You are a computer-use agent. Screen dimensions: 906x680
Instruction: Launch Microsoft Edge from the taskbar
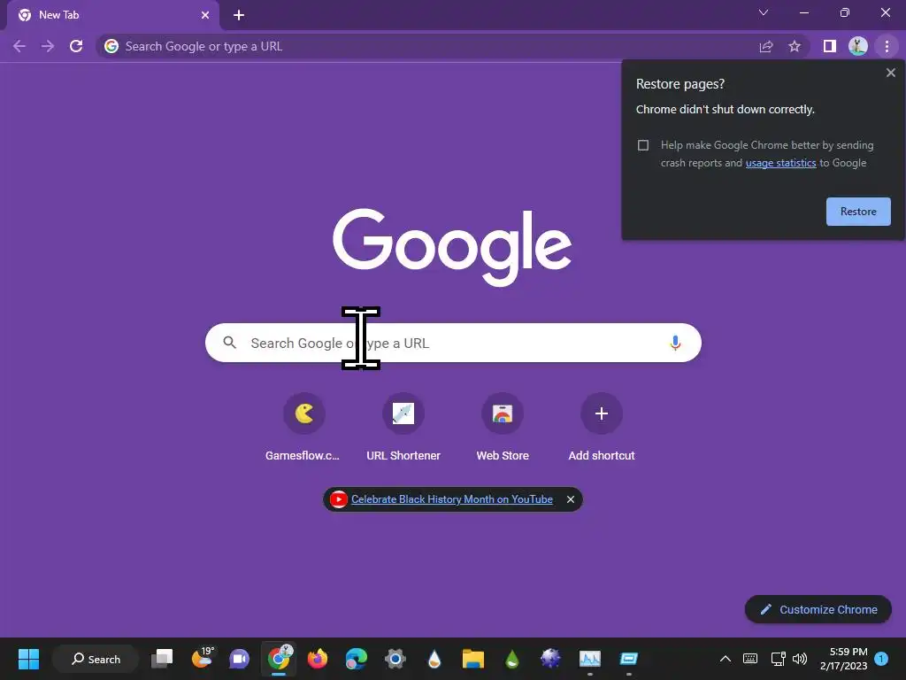[356, 659]
